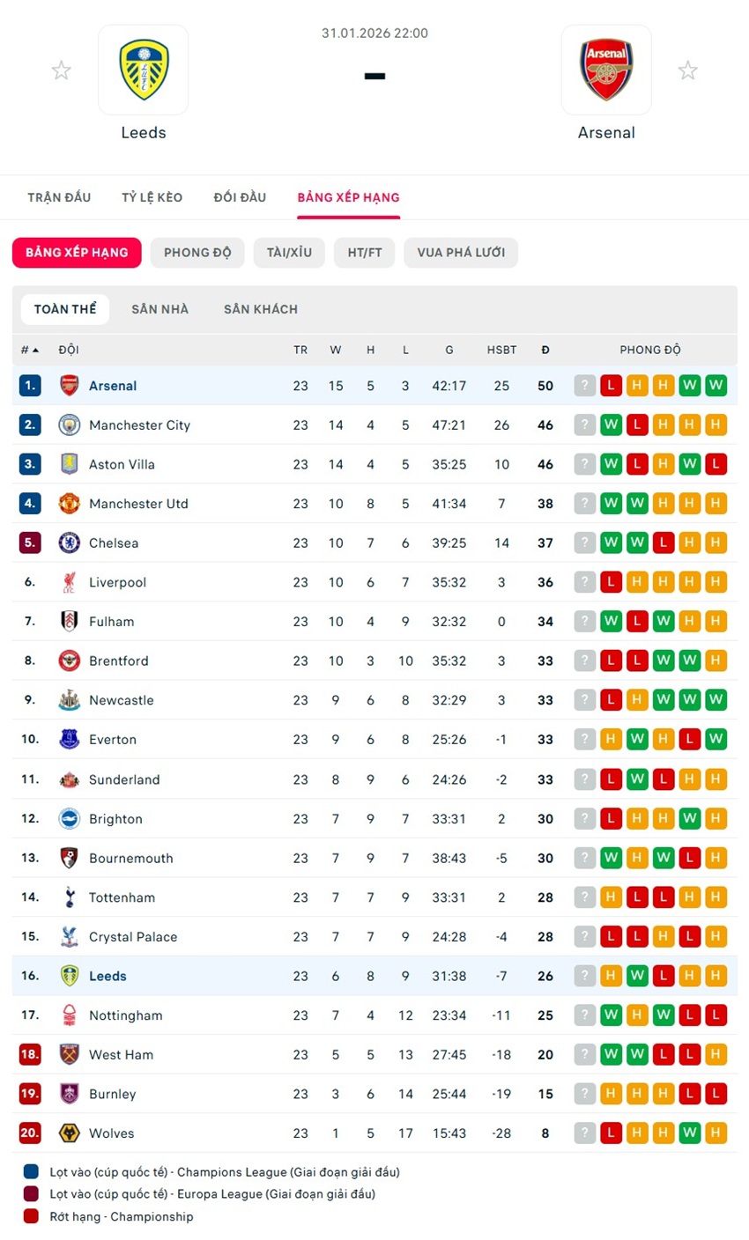
Task: Open the Aston Villa team link
Action: [x=122, y=464]
